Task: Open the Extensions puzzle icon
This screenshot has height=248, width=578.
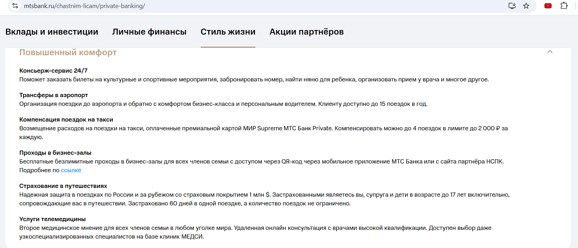Action: (x=564, y=6)
